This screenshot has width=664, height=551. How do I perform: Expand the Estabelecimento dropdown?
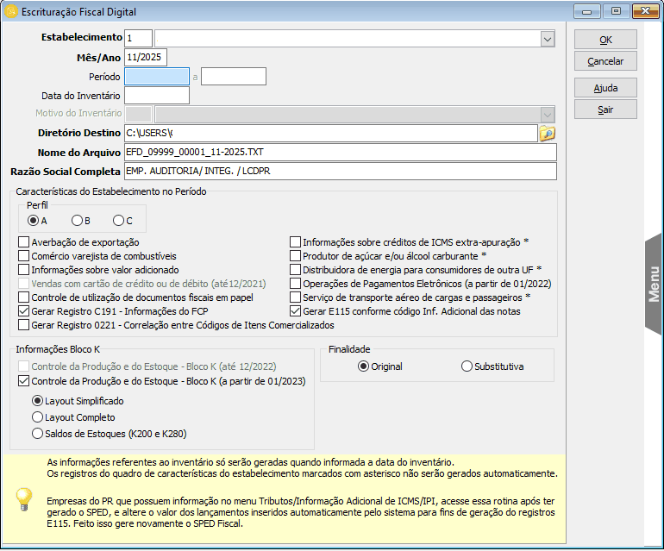(x=548, y=39)
